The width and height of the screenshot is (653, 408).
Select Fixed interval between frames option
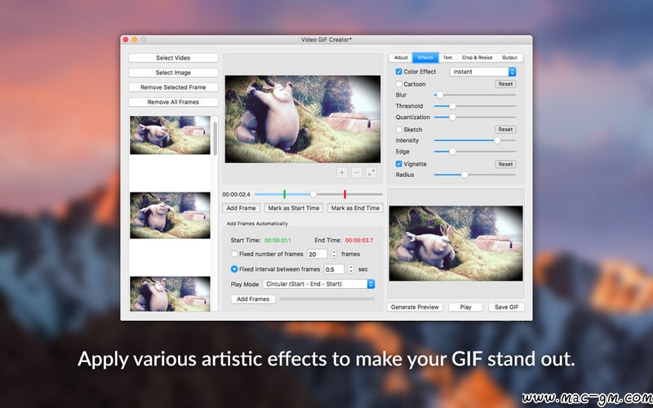[x=234, y=269]
